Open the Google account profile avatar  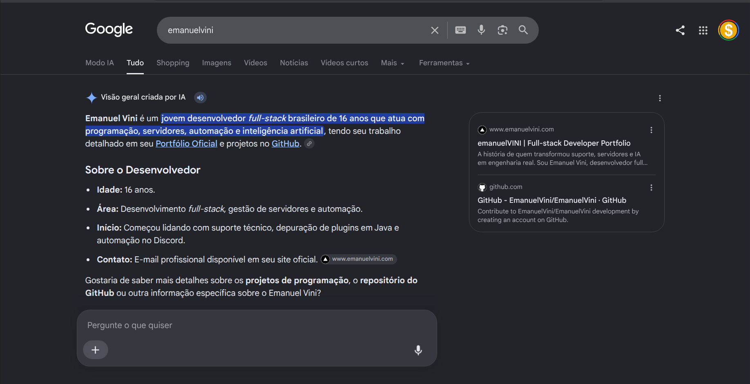tap(728, 30)
